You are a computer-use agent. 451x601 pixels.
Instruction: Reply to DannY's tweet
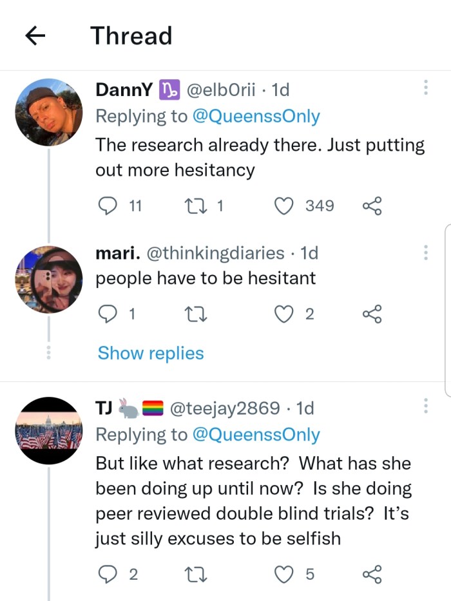tap(105, 206)
